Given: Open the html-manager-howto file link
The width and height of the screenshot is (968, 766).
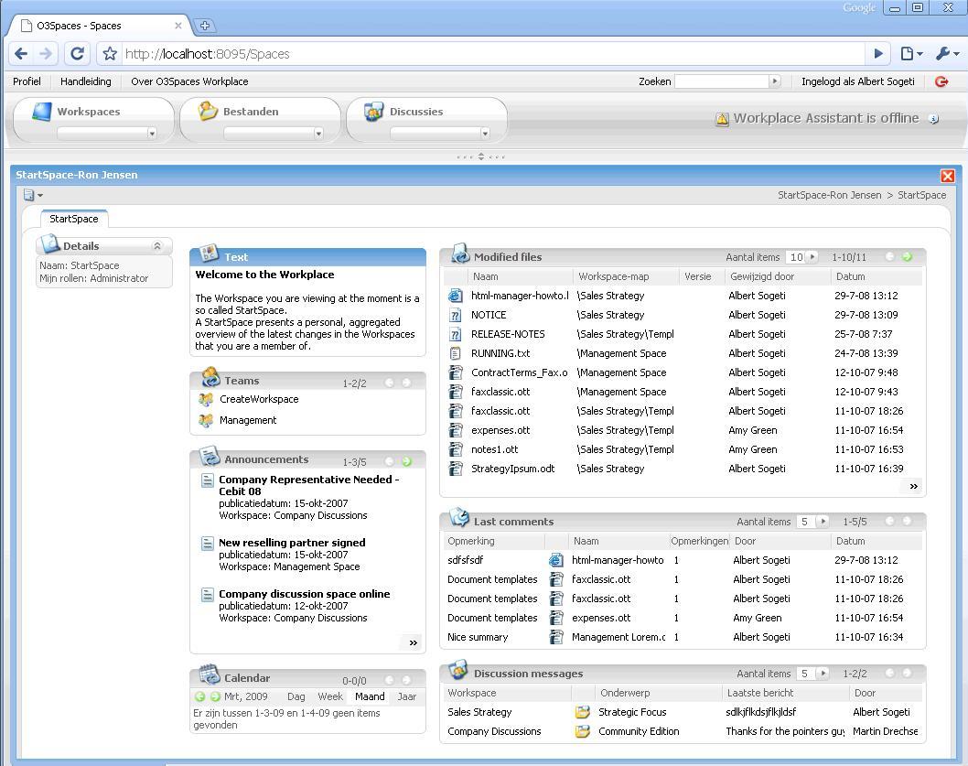Looking at the screenshot, I should [519, 296].
